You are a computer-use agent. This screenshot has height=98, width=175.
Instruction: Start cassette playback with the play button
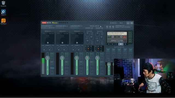(x=116, y=44)
